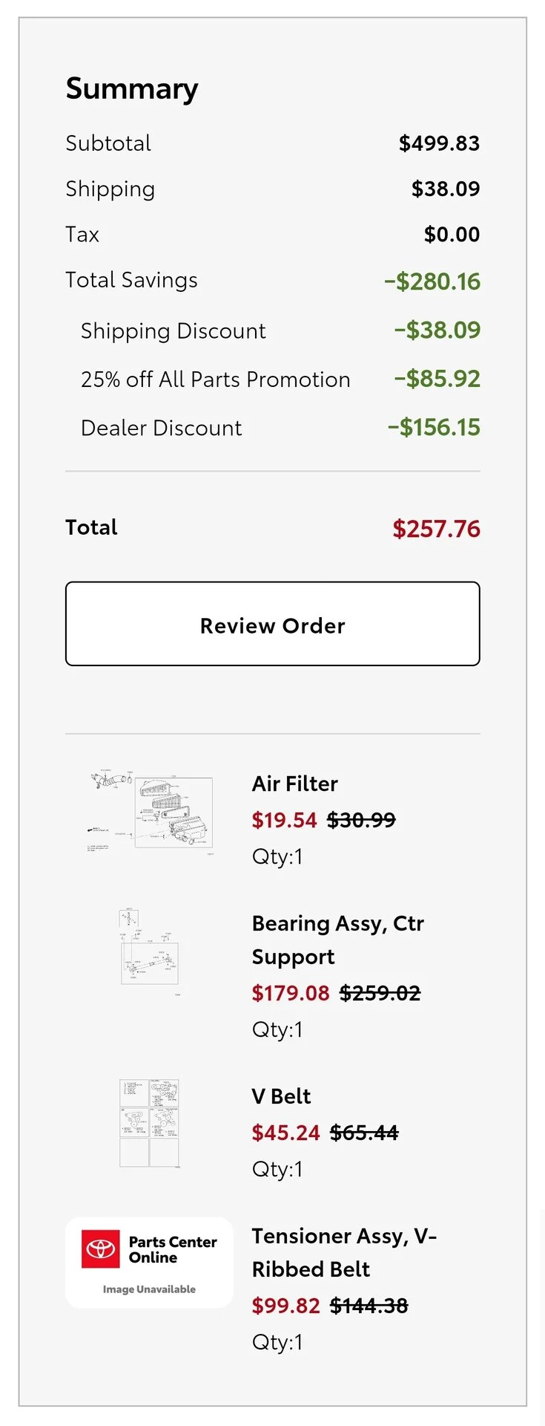Open the Air Filter diagram thumbnail

tap(150, 812)
